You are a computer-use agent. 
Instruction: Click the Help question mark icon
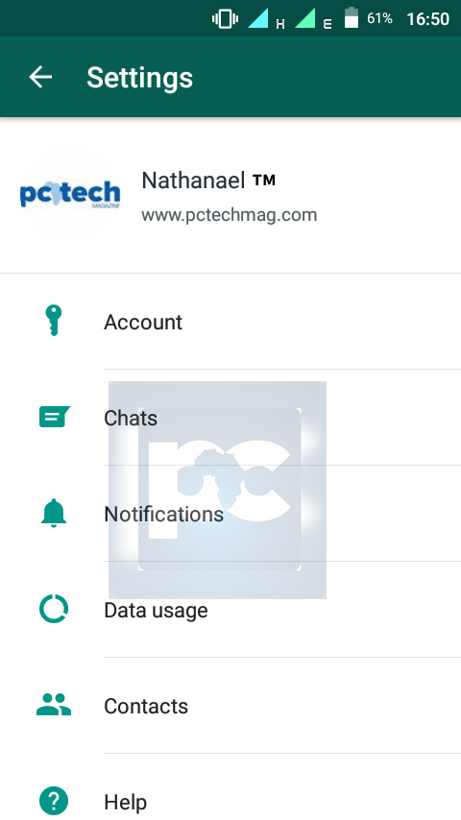(x=54, y=801)
